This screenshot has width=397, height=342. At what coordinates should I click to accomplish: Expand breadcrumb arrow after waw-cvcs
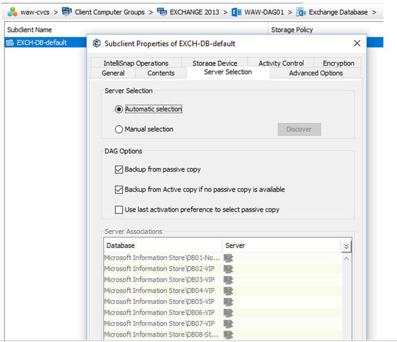56,12
